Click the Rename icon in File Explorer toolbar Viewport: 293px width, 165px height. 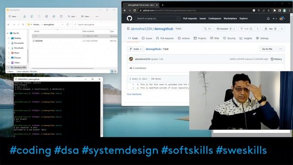(x=47, y=16)
